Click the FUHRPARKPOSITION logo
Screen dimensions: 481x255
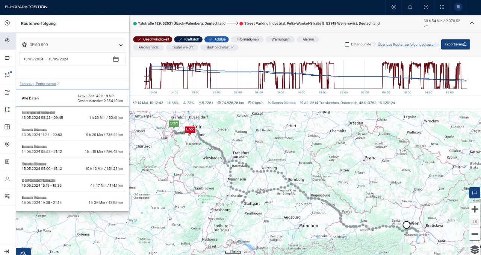(26, 7)
